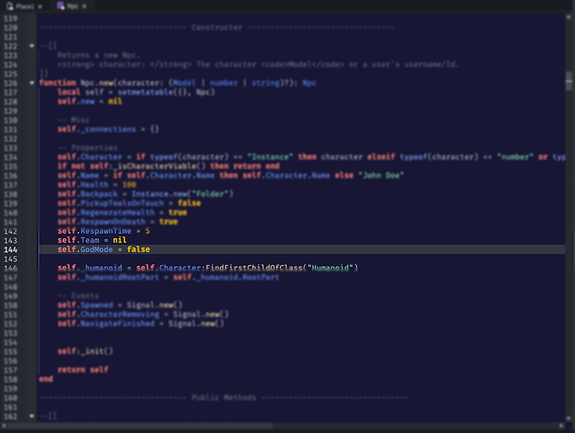
Task: Collapse the comment block at line 162
Action: (x=32, y=417)
